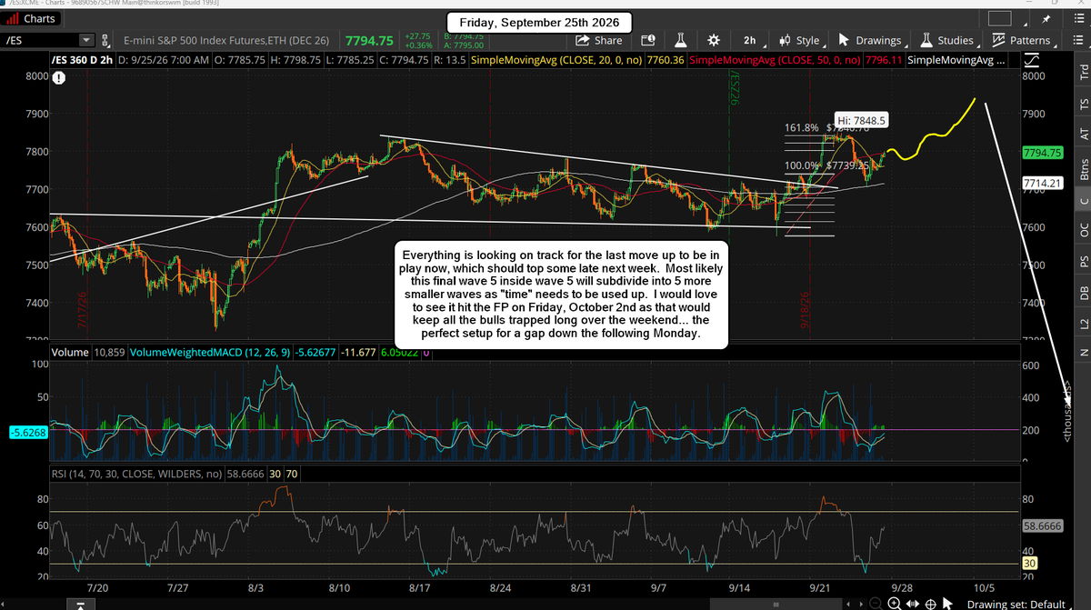Screen dimensions: 1091x610
Task: Click the horizontal time scrollbar handle
Action: coord(776,604)
